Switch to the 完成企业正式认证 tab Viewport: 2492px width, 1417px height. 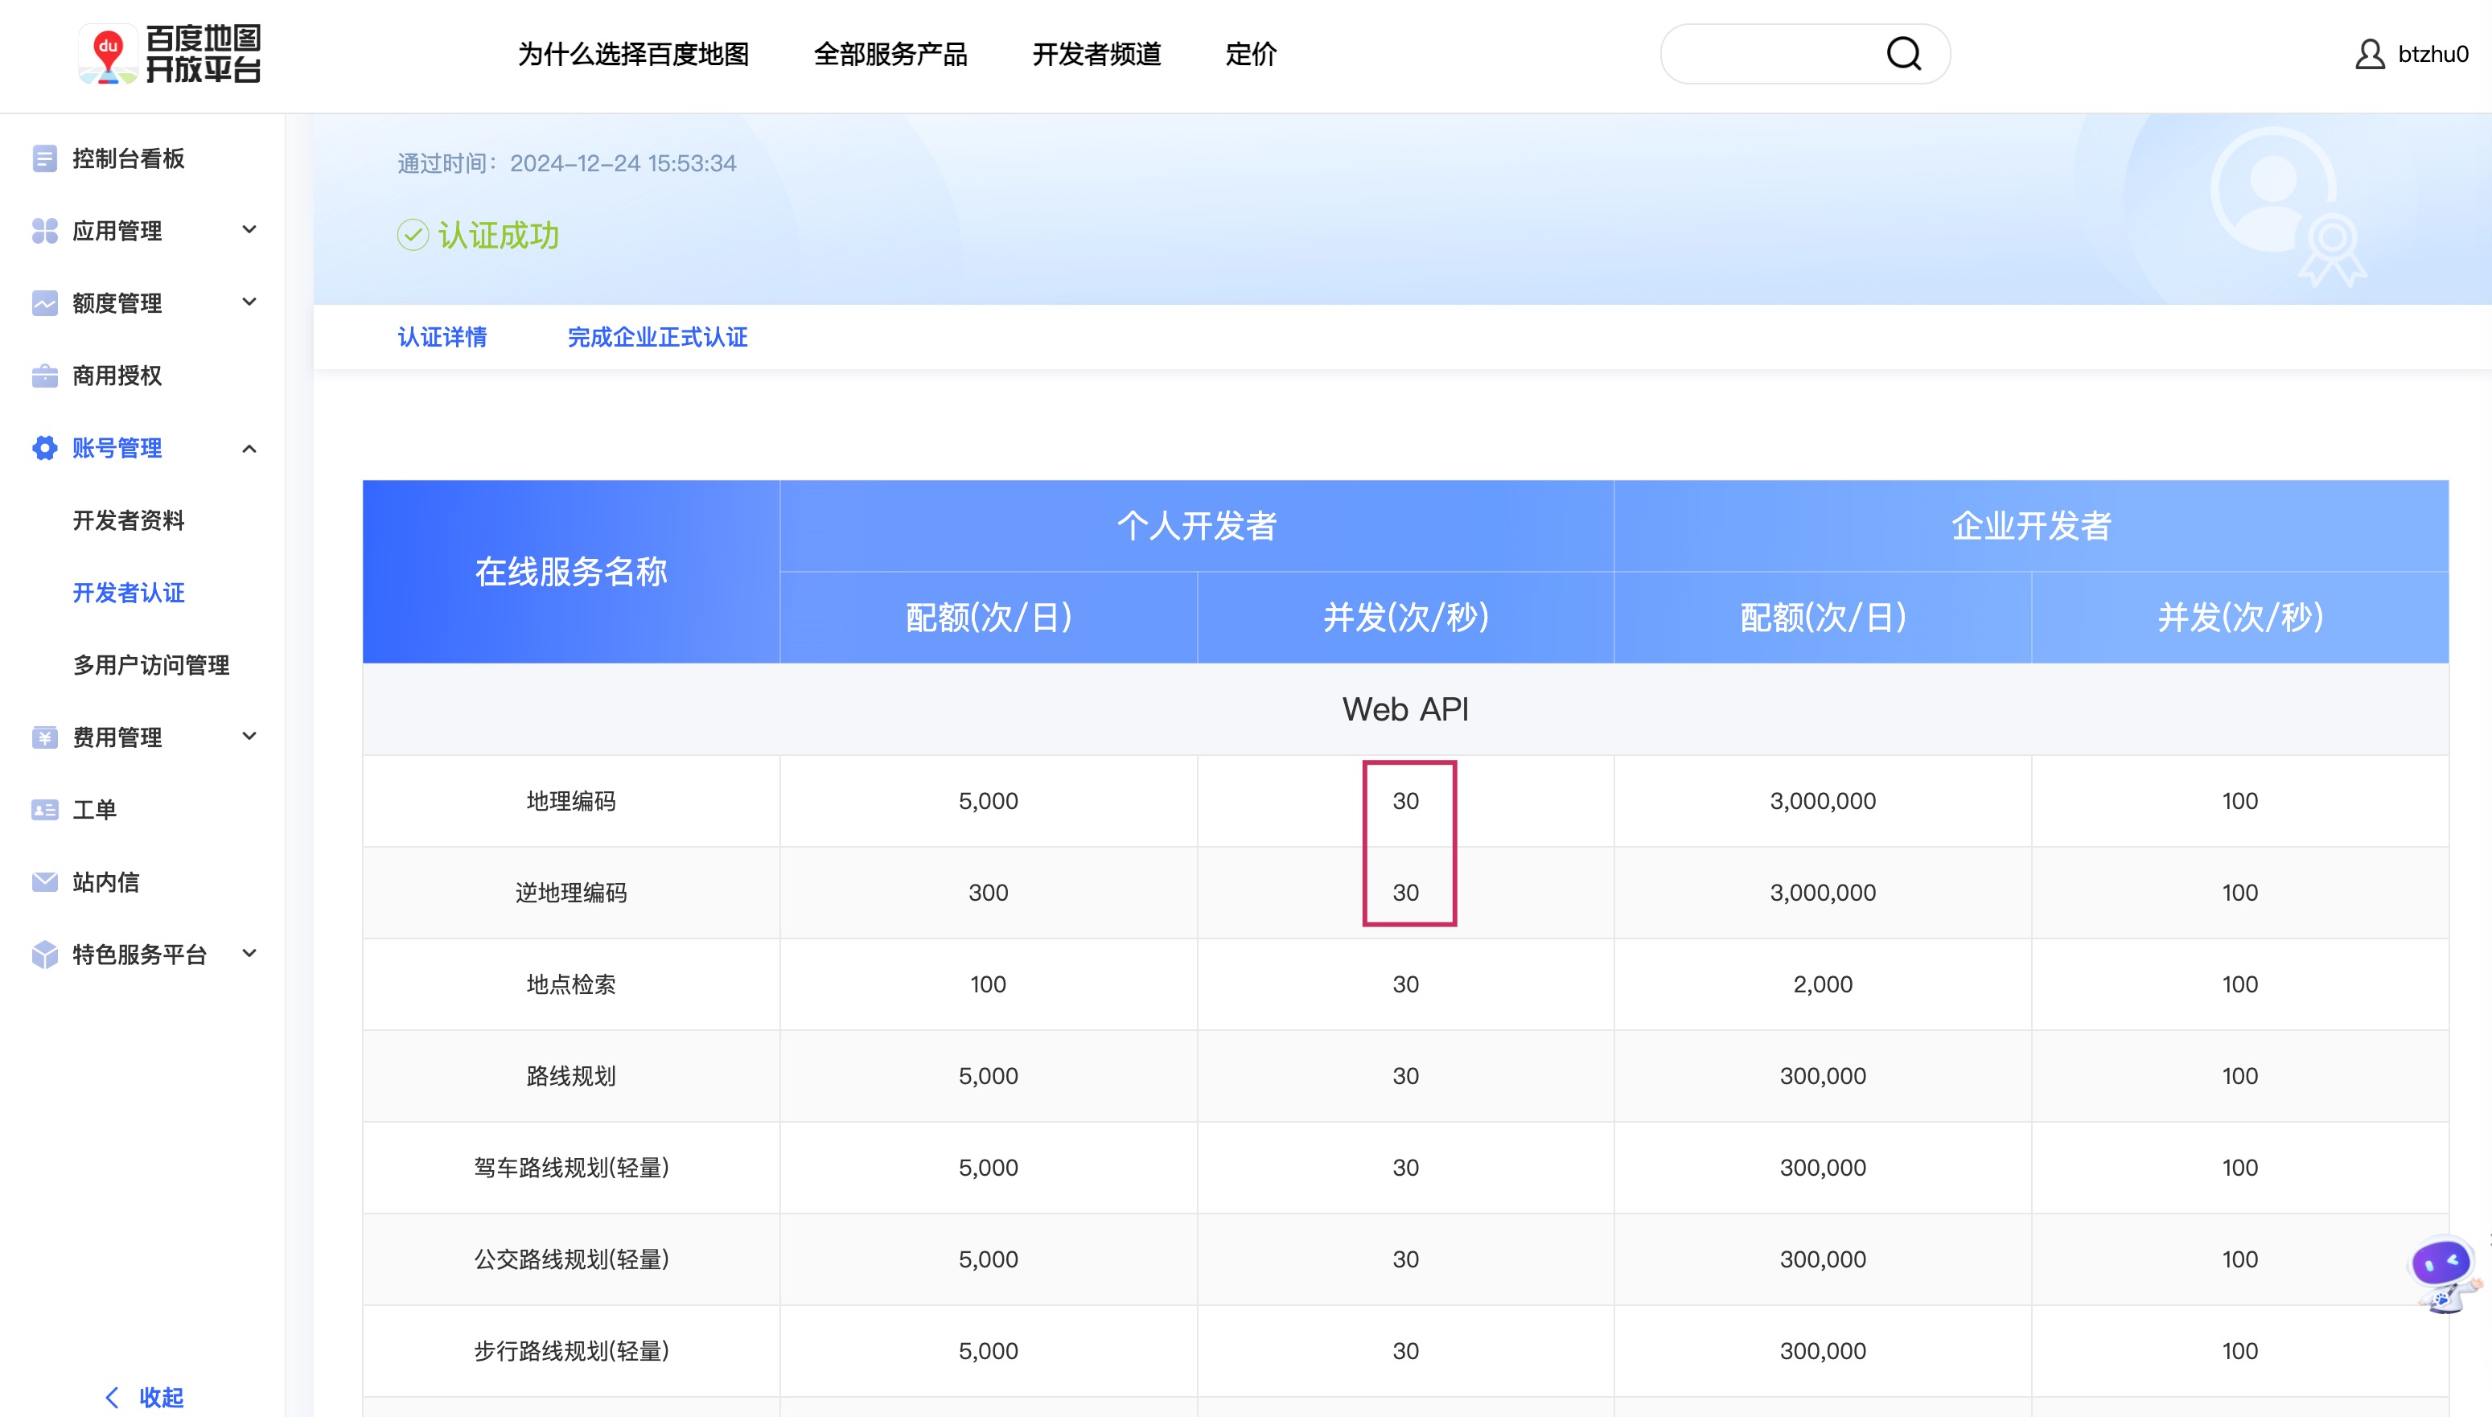pyautogui.click(x=658, y=337)
